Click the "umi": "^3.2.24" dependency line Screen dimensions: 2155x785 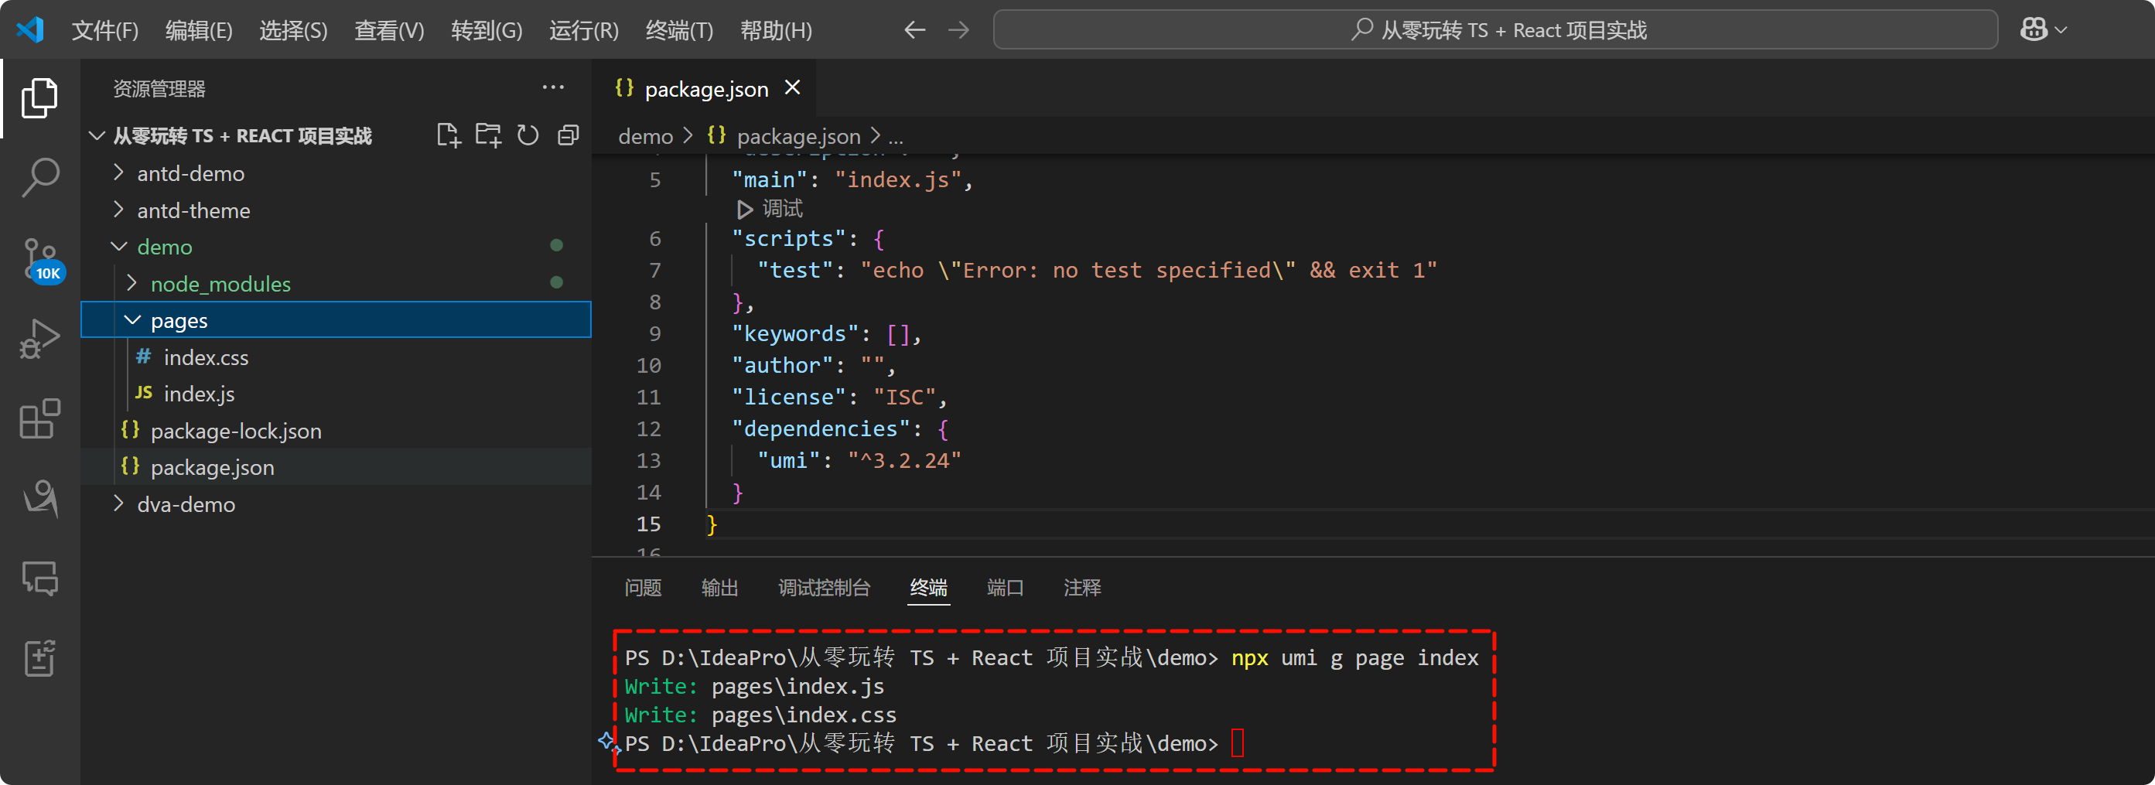(x=859, y=460)
